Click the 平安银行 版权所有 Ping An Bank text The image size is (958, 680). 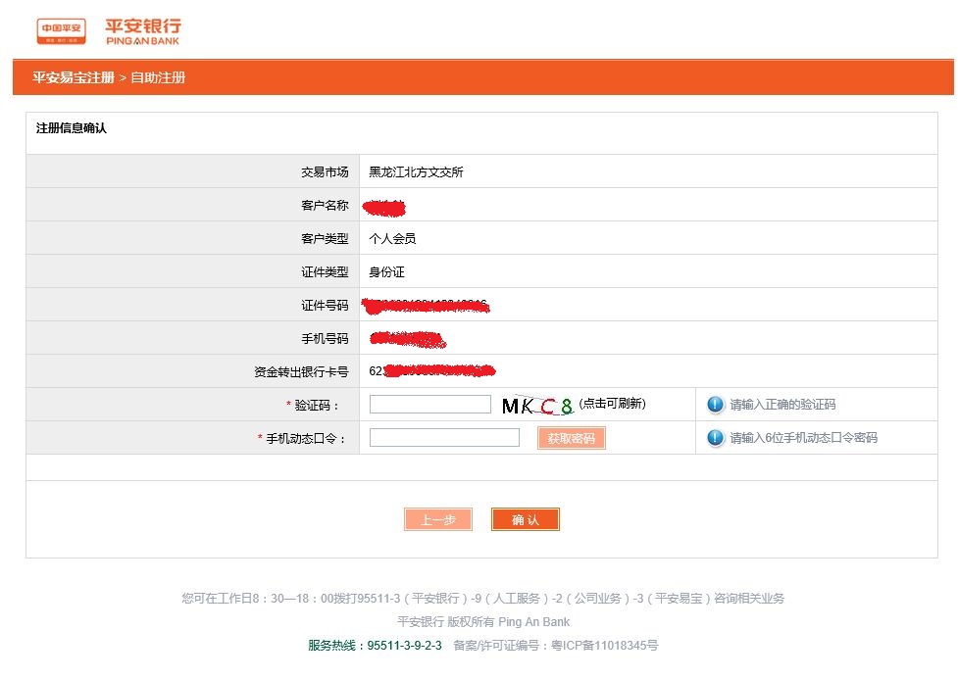483,622
